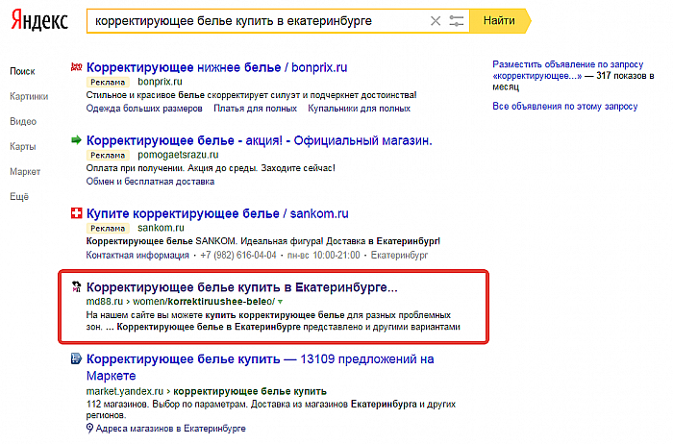This screenshot has height=444, width=673.
Task: Open Платья для полных sitelink
Action: point(256,108)
